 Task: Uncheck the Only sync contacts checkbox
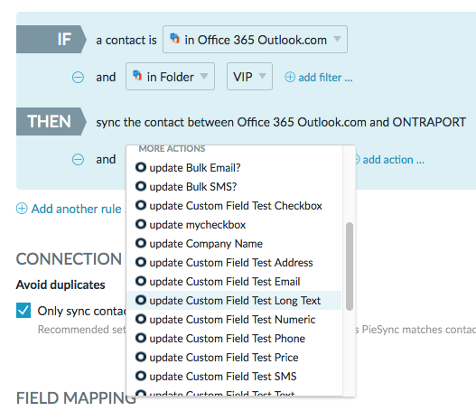23,310
